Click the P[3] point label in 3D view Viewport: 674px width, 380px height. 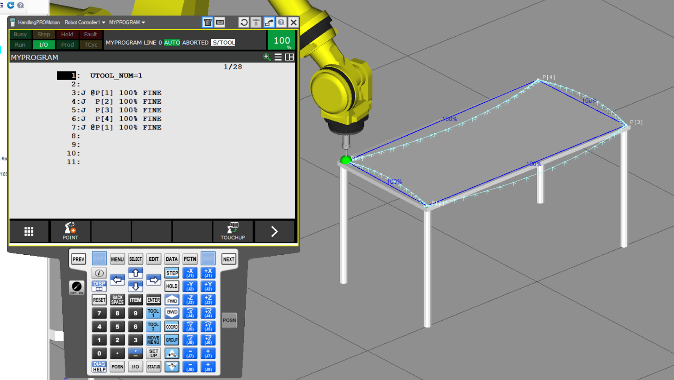click(636, 122)
